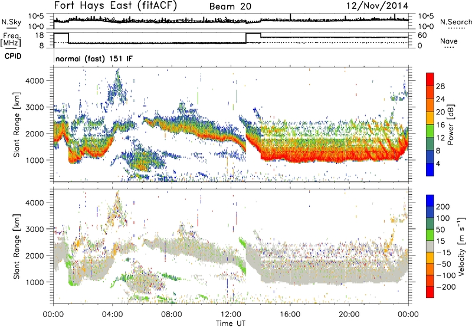Pick the red top segment of the power colorbar
This screenshot has width=472, height=327.
coord(430,80)
